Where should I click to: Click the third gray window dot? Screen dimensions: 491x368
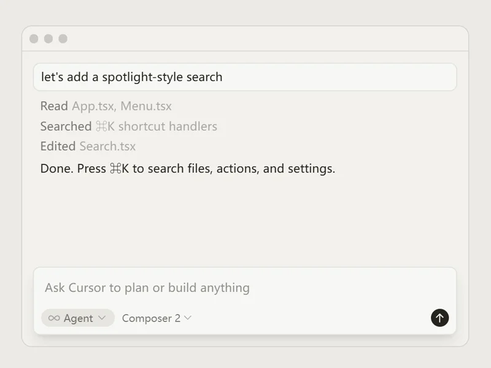point(63,39)
